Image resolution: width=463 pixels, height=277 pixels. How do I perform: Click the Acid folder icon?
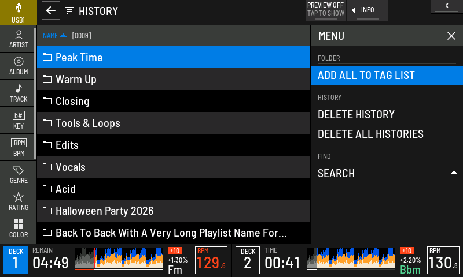(x=47, y=188)
